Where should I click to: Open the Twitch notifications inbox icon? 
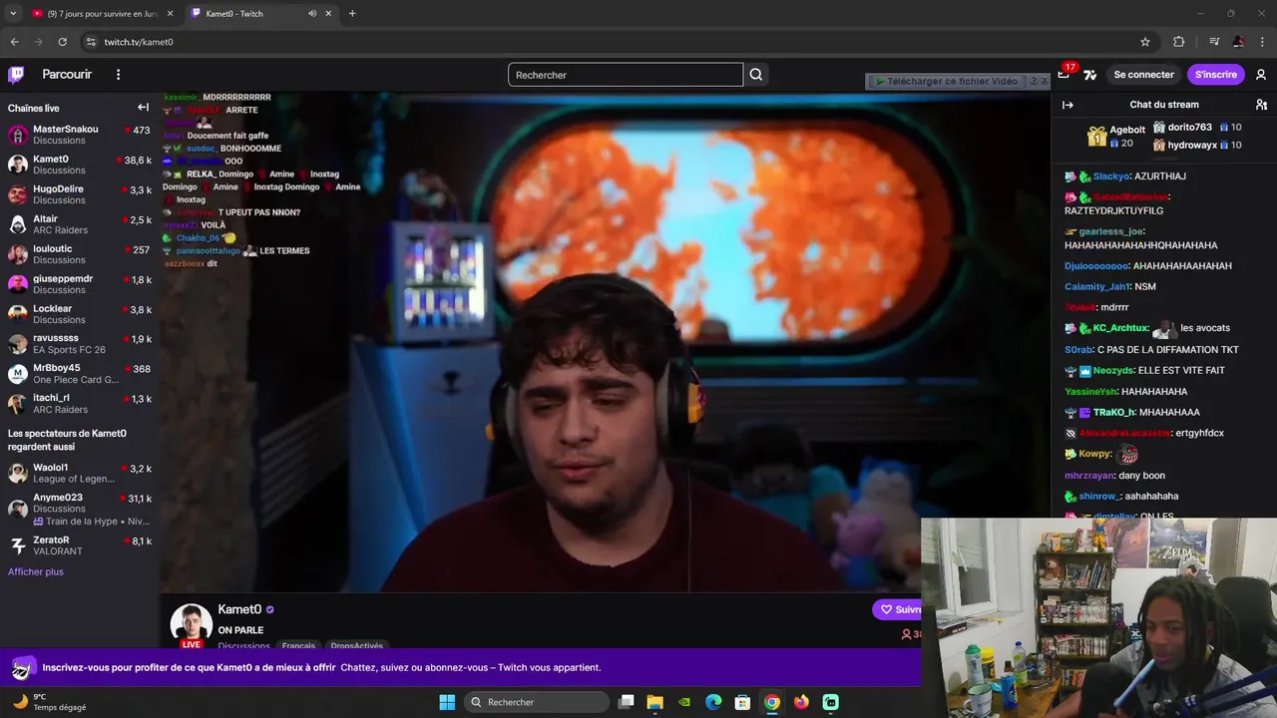pyautogui.click(x=1064, y=75)
